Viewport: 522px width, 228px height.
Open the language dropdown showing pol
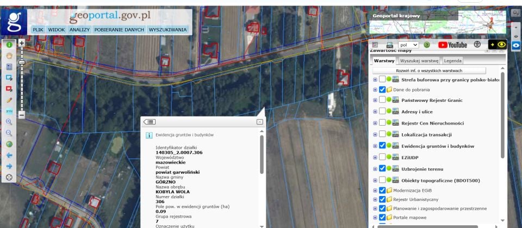click(408, 45)
